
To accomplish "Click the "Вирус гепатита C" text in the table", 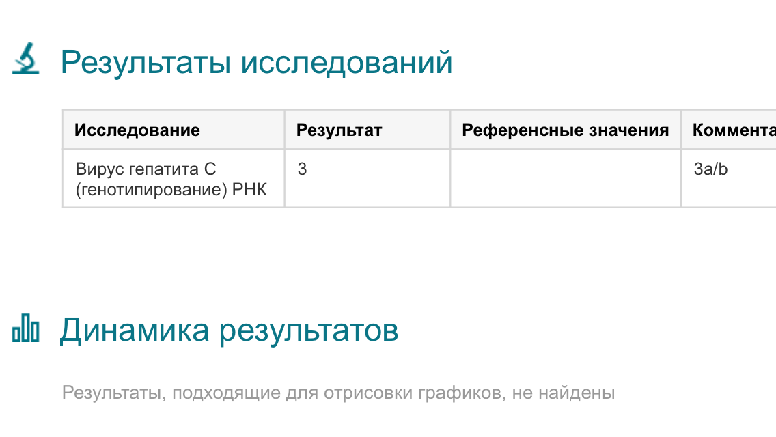I will (145, 169).
